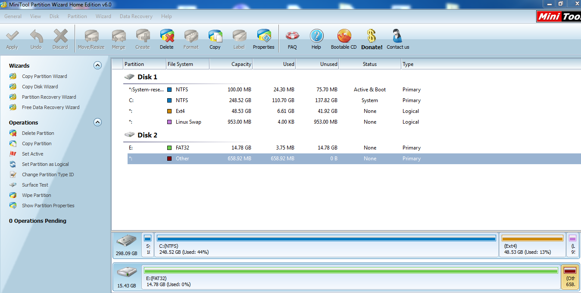Select the Move/Resize tool icon

coord(91,36)
